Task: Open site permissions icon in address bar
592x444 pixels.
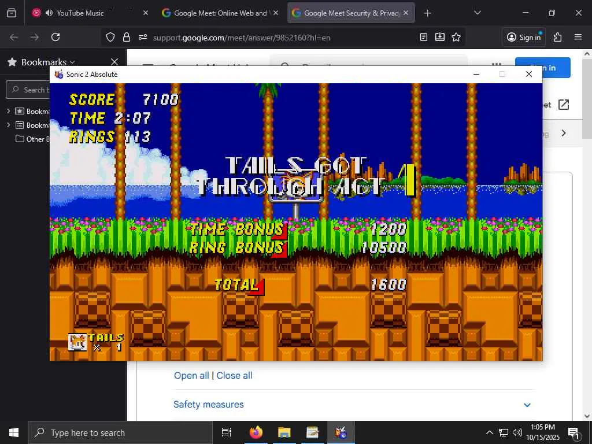Action: pyautogui.click(x=143, y=37)
